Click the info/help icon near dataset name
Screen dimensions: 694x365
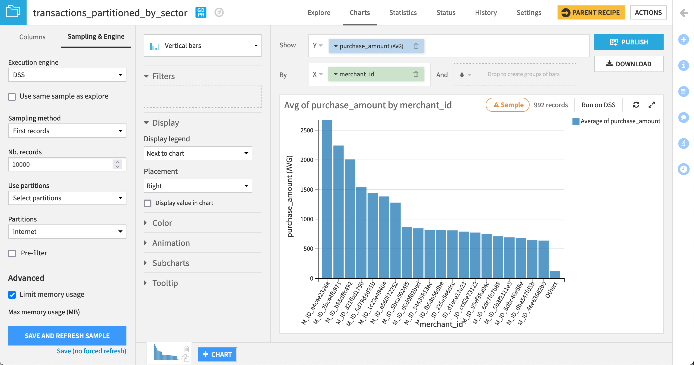(x=219, y=12)
